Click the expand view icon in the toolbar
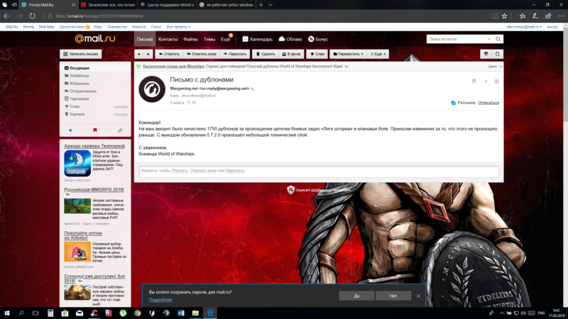 coord(498,54)
